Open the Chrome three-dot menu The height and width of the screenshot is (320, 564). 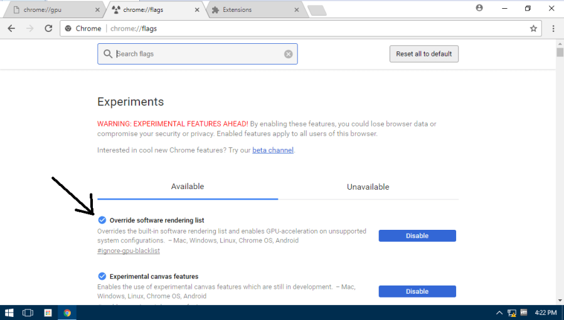(x=553, y=29)
